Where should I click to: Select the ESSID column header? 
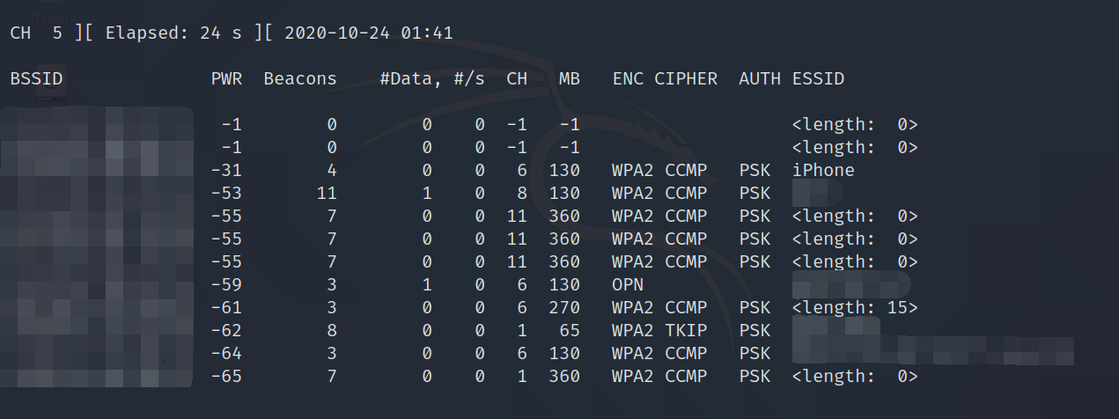818,79
